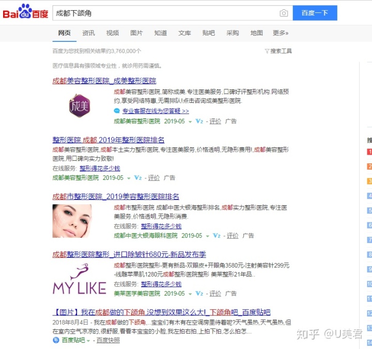Click the 百度一下 search button
This screenshot has height=349, width=372.
(315, 13)
